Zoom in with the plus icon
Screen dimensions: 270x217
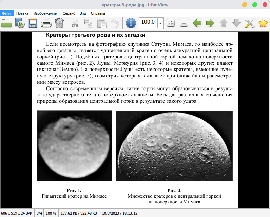point(171,23)
